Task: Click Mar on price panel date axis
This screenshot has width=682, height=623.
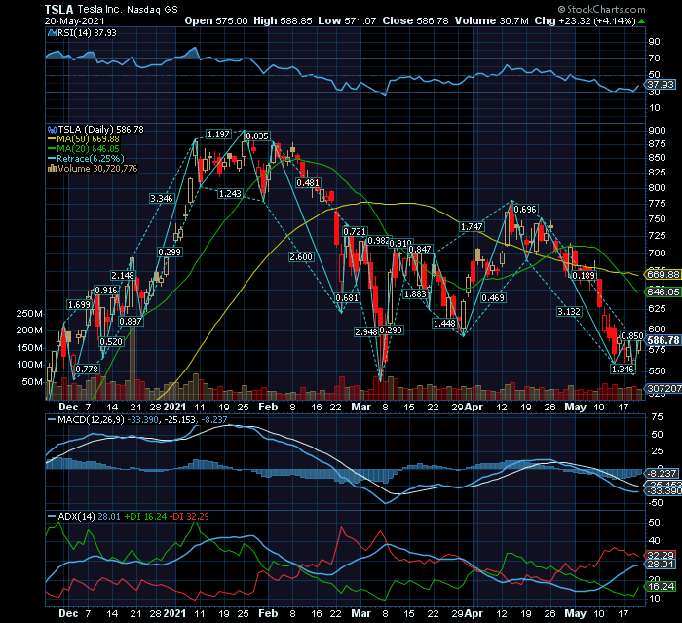Action: click(361, 408)
